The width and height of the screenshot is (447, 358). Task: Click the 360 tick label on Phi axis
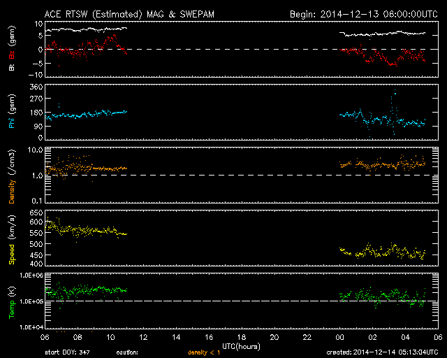[x=36, y=87]
